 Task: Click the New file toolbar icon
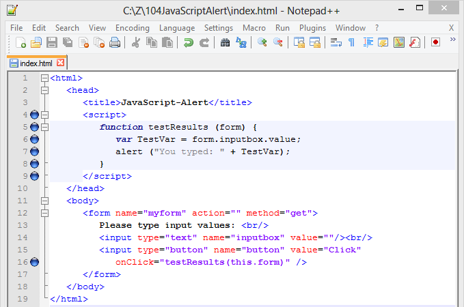21,42
